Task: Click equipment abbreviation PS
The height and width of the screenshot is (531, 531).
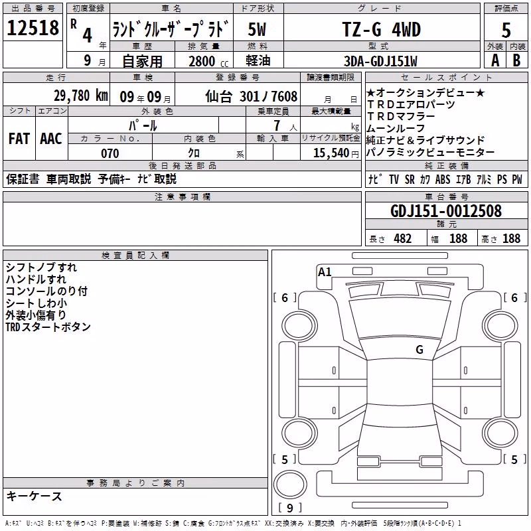Action: point(502,179)
